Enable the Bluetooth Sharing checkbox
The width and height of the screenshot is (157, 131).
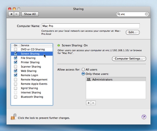coord(15,97)
